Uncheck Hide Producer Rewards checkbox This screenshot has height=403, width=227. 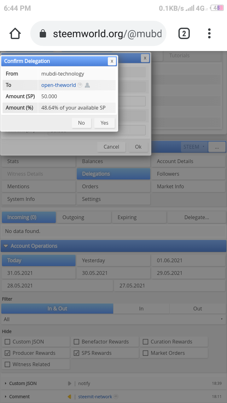click(x=8, y=353)
